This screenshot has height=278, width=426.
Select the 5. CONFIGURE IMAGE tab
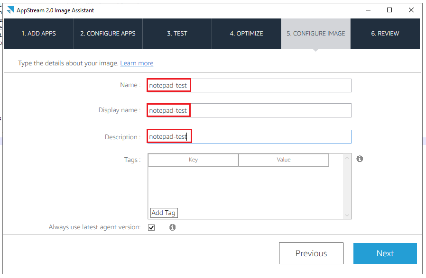[x=315, y=34]
